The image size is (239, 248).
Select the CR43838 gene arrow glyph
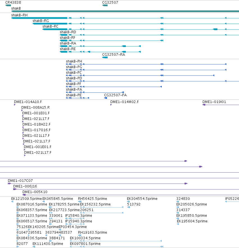click(x=8, y=5)
